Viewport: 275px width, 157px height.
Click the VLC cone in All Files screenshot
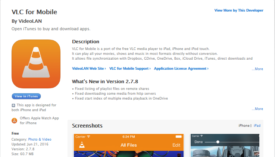point(82,145)
